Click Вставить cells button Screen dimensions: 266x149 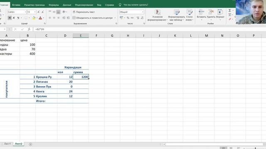[201, 15]
